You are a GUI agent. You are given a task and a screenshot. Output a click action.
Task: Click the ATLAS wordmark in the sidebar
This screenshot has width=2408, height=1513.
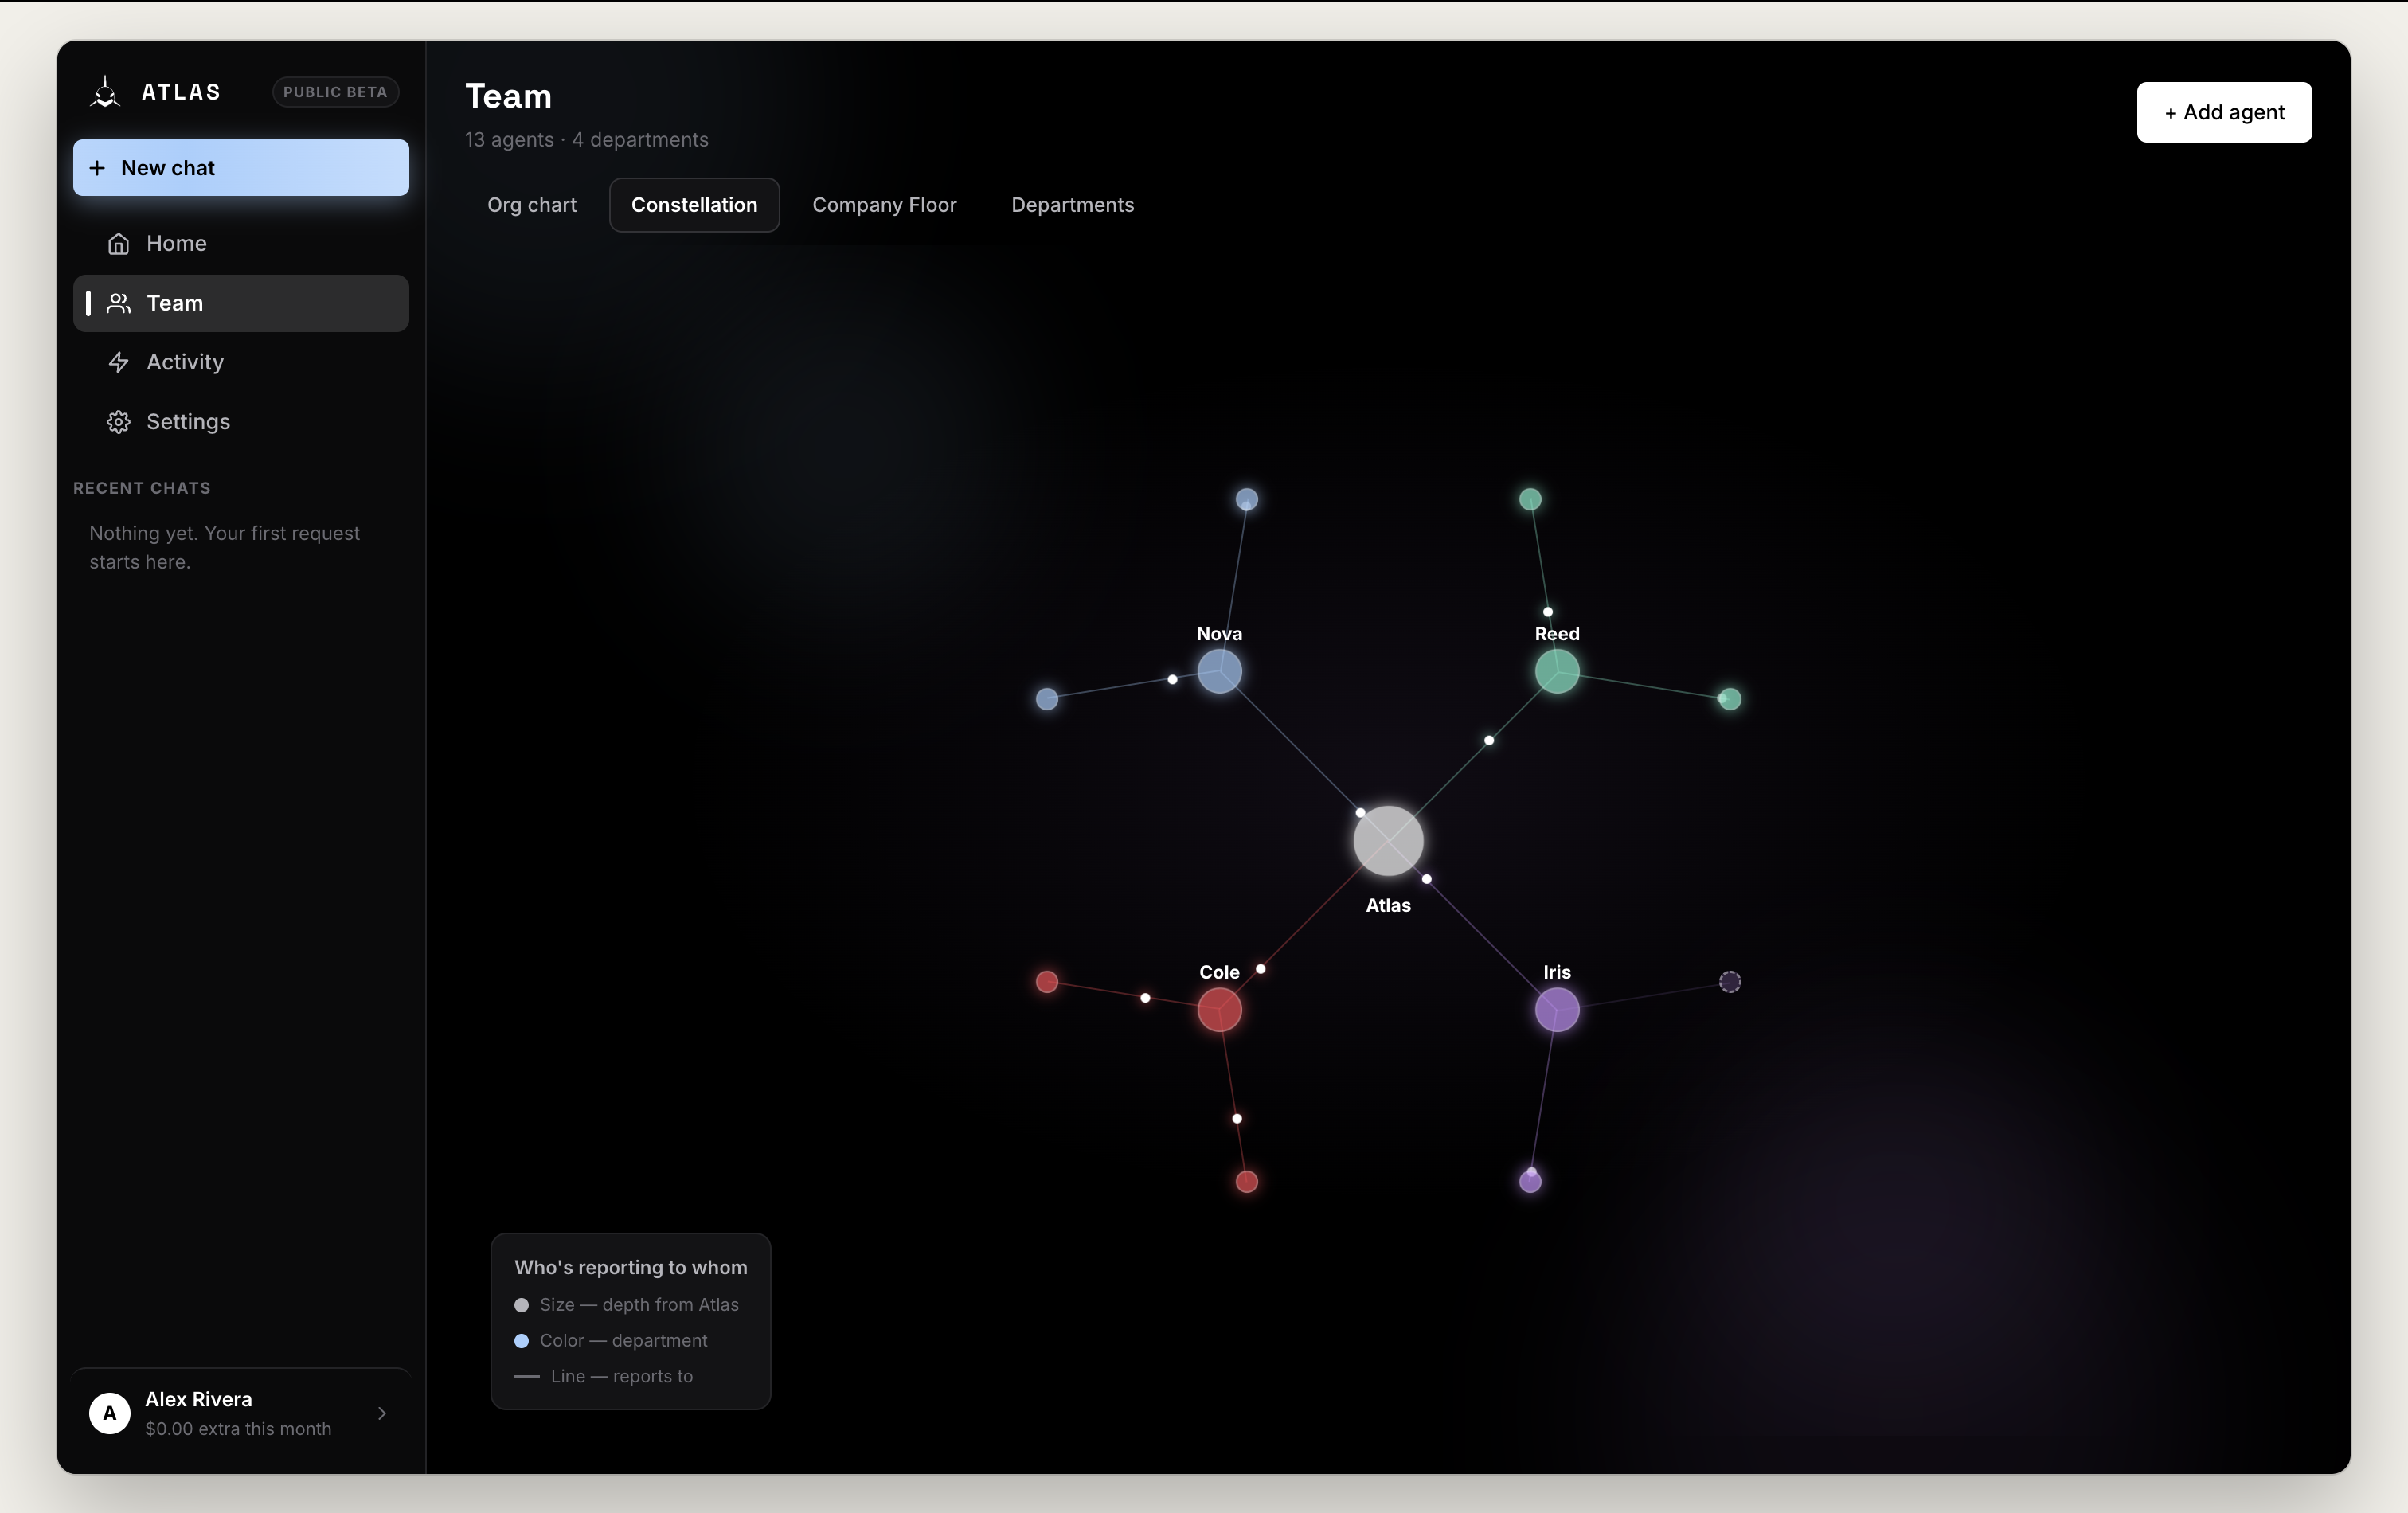181,92
